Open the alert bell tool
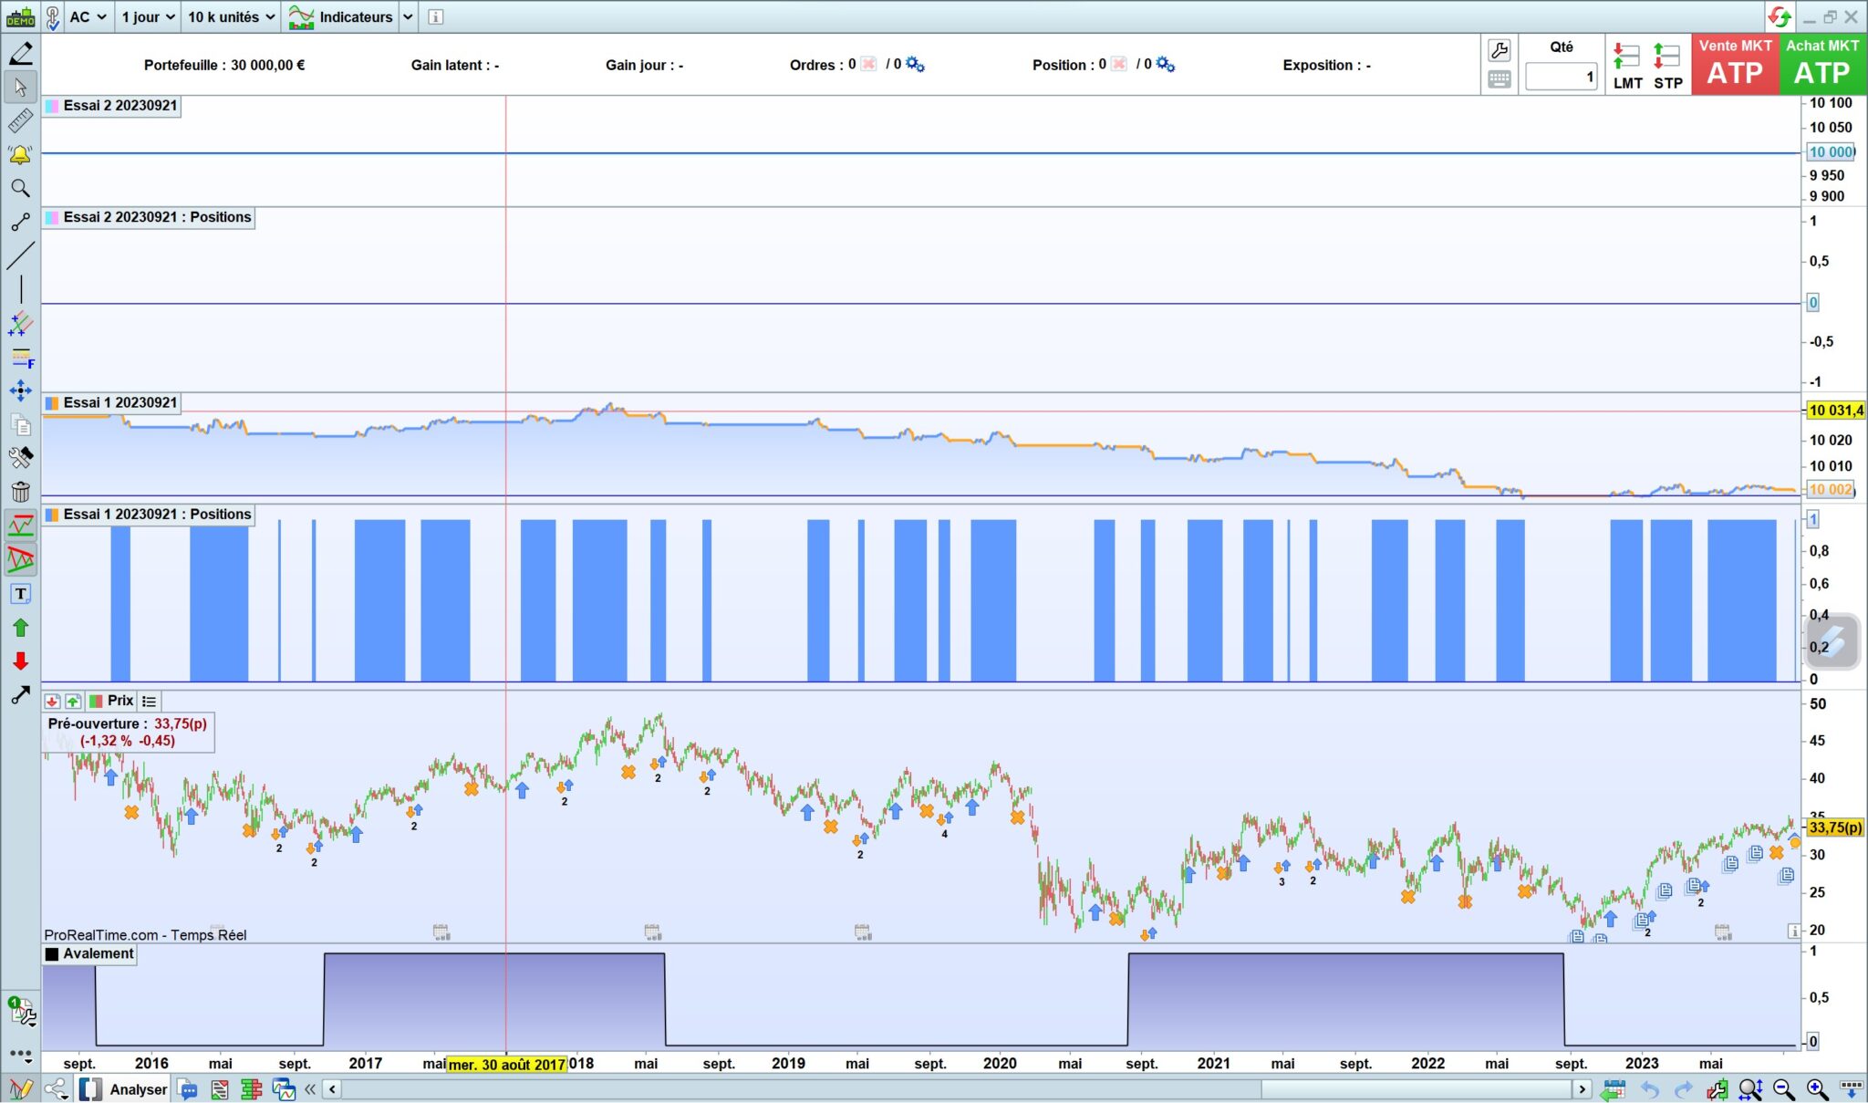Viewport: 1868px width, 1103px height. coord(20,155)
